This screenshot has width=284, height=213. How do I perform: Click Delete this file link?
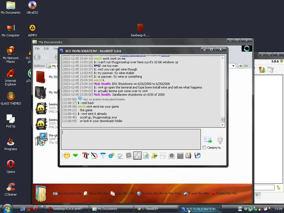coord(224,193)
